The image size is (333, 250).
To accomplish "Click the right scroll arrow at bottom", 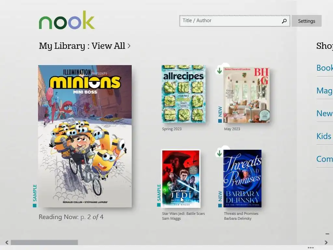I will (326, 242).
